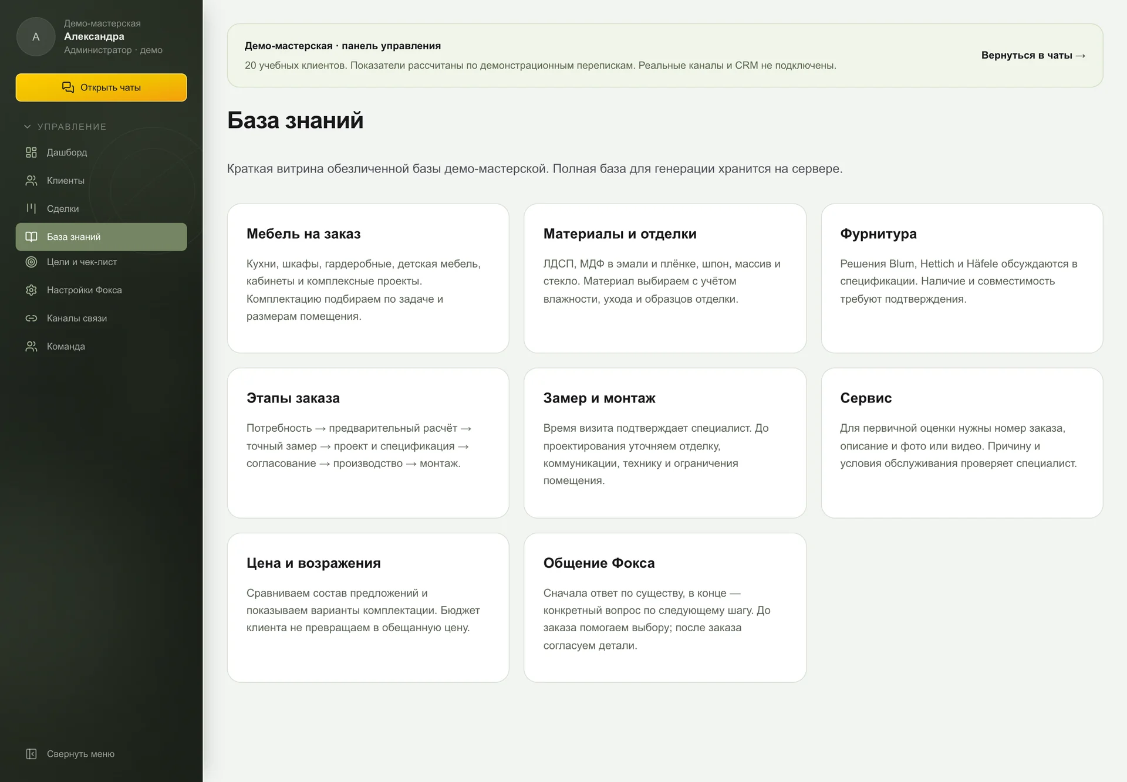
Task: Follow the Вернуться в чаты link
Action: (1033, 55)
